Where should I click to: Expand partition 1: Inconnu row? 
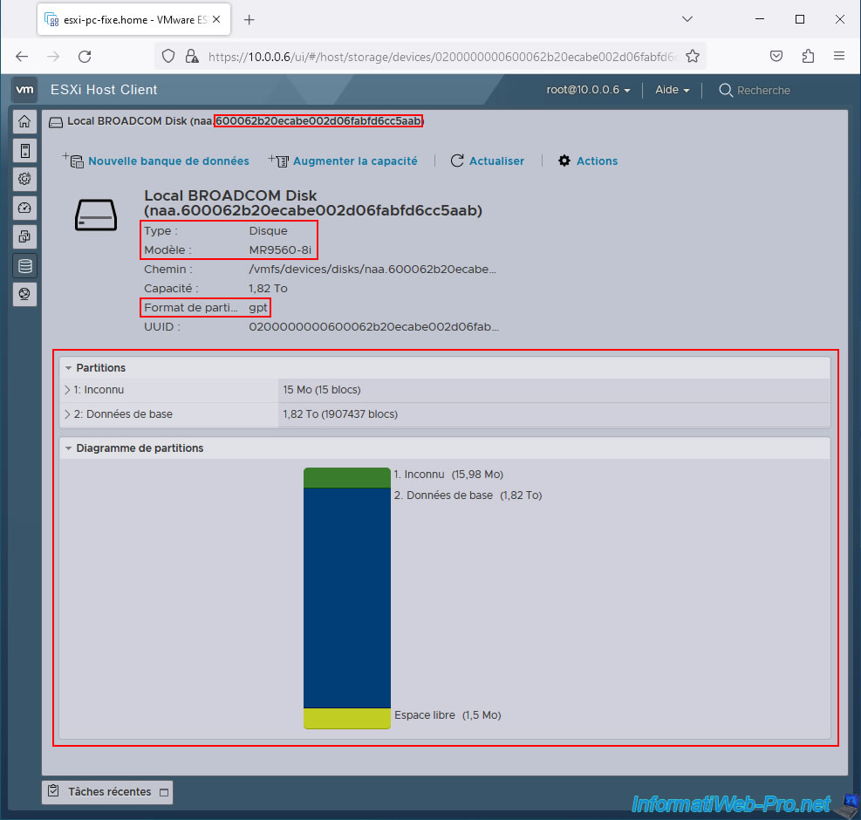67,389
